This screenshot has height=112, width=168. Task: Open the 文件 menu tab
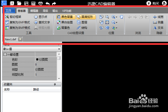coord(9,11)
